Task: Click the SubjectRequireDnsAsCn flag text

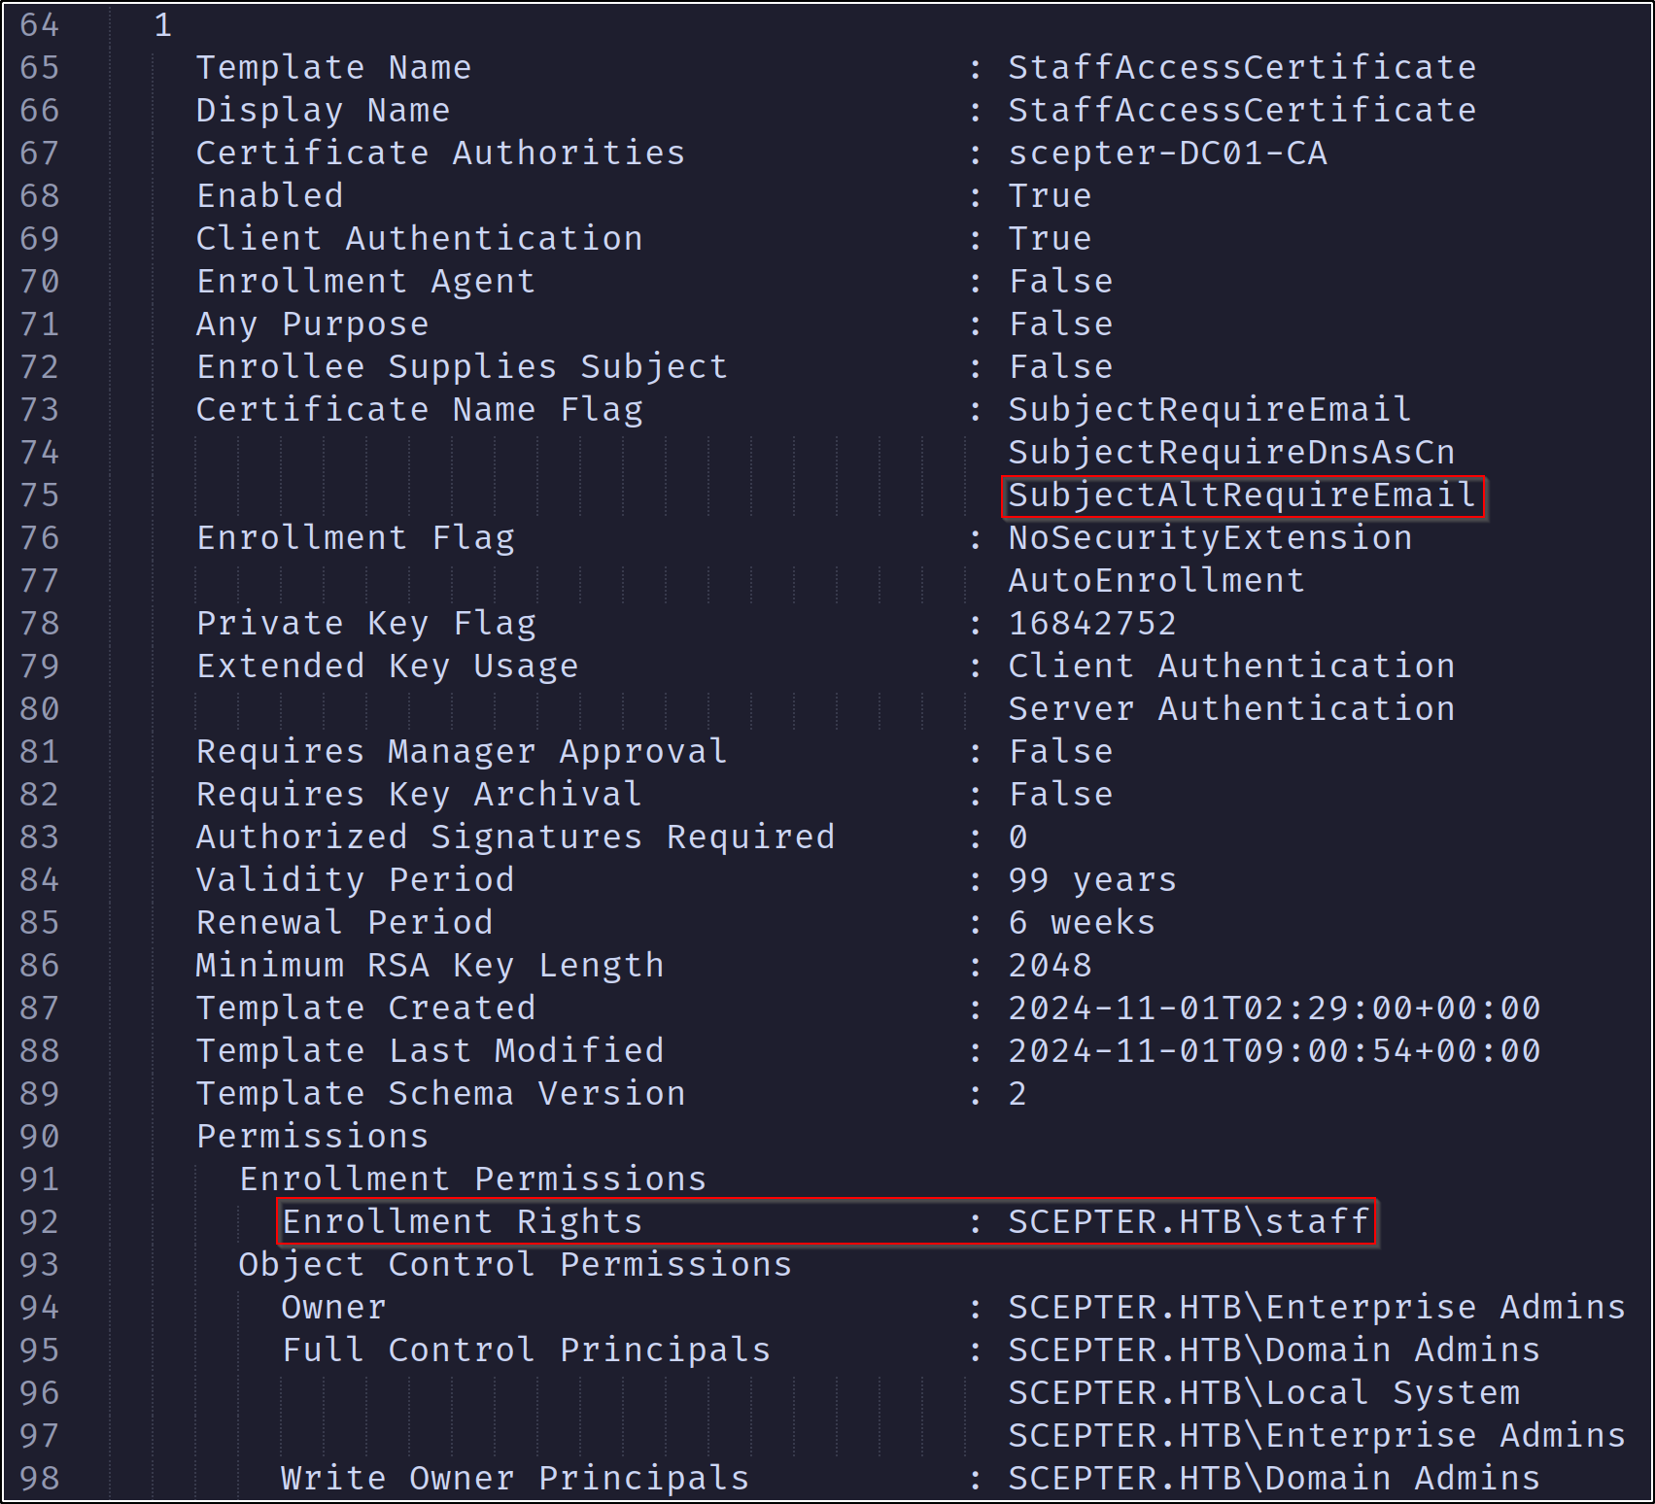Action: pos(1230,453)
